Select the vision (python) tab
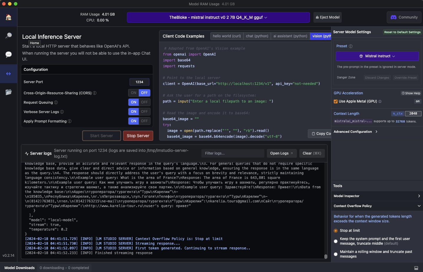Screen dimensions: 423x272 pyautogui.click(x=321, y=36)
